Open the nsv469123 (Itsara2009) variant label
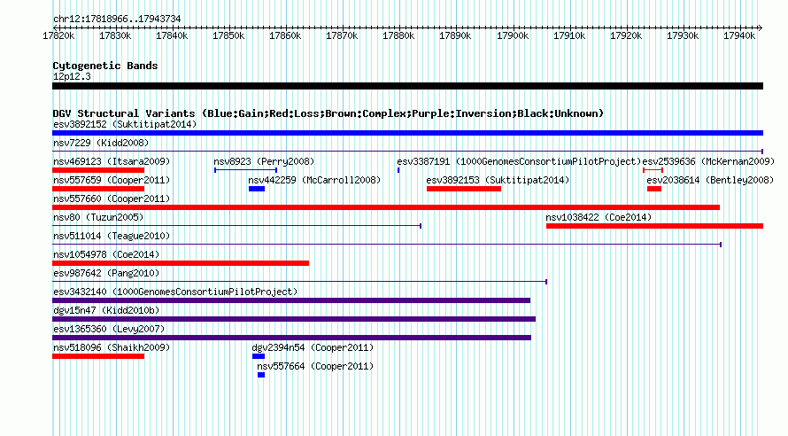788x436 pixels. (112, 161)
